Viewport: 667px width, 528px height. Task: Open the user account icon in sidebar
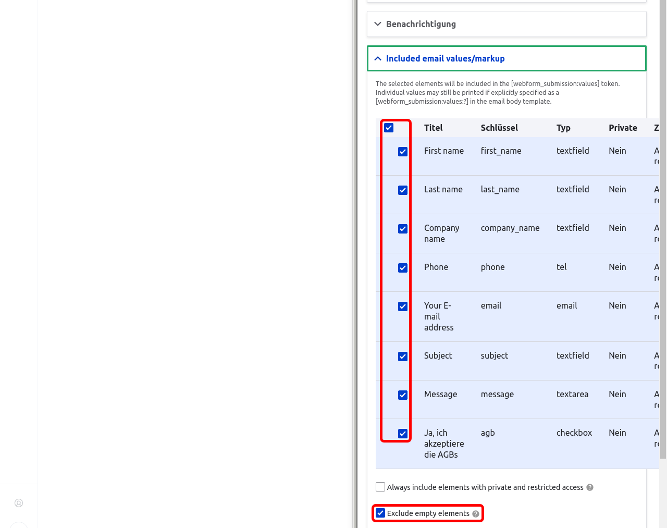(x=19, y=503)
